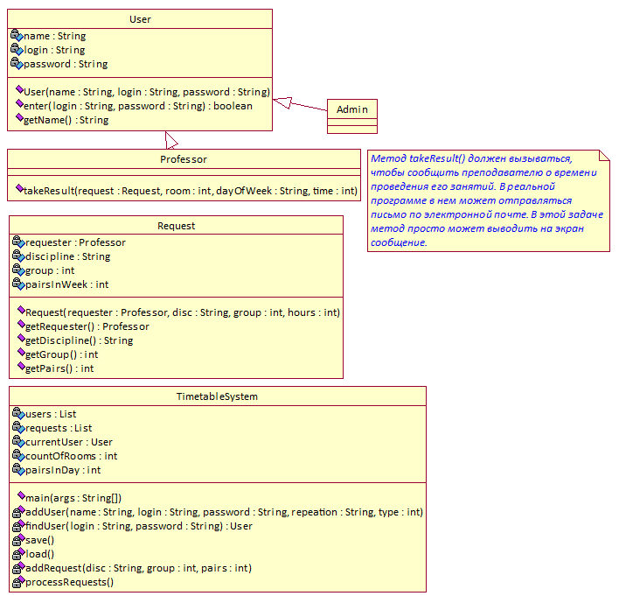Select the Professor class title
Viewport: 619px width, 603px height.
point(184,159)
